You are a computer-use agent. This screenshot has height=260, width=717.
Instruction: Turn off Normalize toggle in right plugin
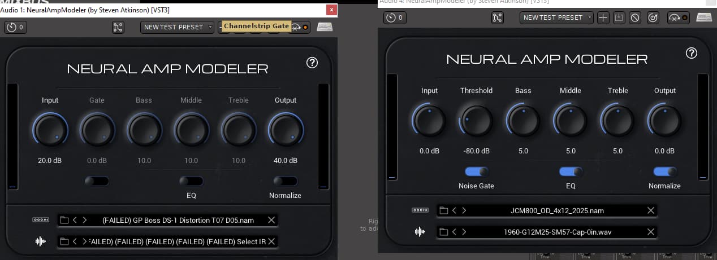tap(664, 171)
